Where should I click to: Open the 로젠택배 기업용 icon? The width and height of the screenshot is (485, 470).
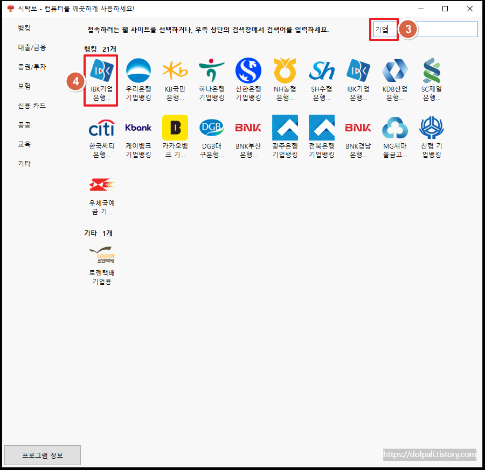click(101, 264)
